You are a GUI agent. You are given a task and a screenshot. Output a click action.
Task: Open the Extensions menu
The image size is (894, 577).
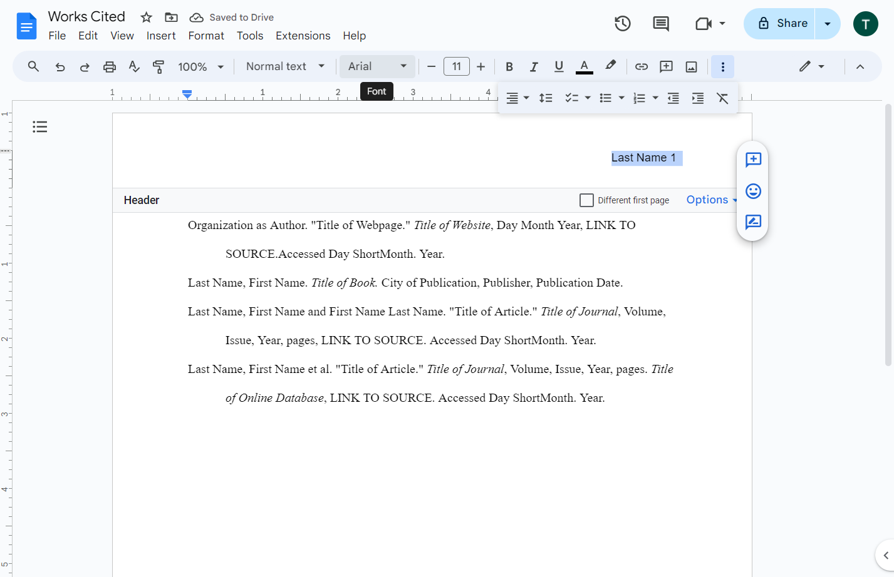[x=303, y=36]
